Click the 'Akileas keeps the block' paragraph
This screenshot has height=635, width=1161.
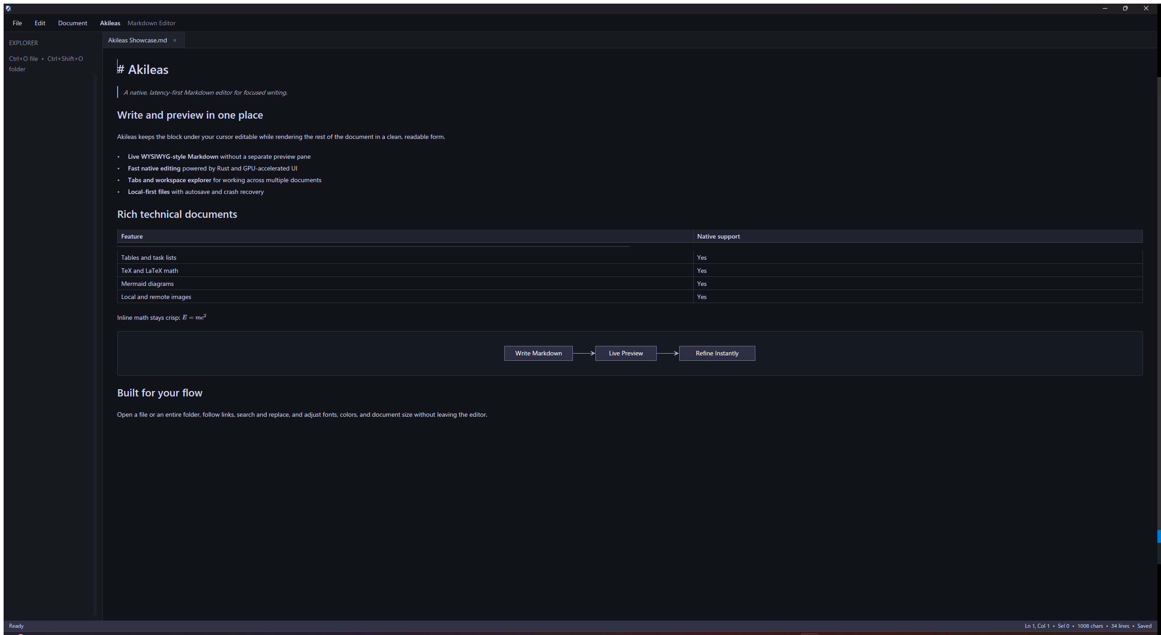pyautogui.click(x=281, y=137)
